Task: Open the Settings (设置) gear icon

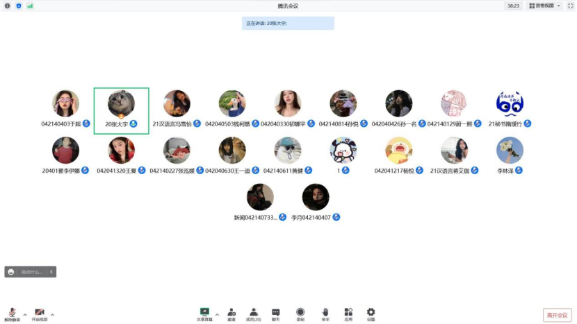Action: tap(371, 314)
